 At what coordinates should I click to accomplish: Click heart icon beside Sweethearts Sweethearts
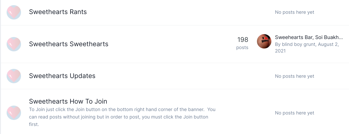(x=14, y=44)
